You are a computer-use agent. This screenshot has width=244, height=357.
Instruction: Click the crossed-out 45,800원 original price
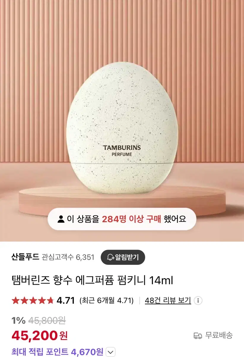[47, 320]
